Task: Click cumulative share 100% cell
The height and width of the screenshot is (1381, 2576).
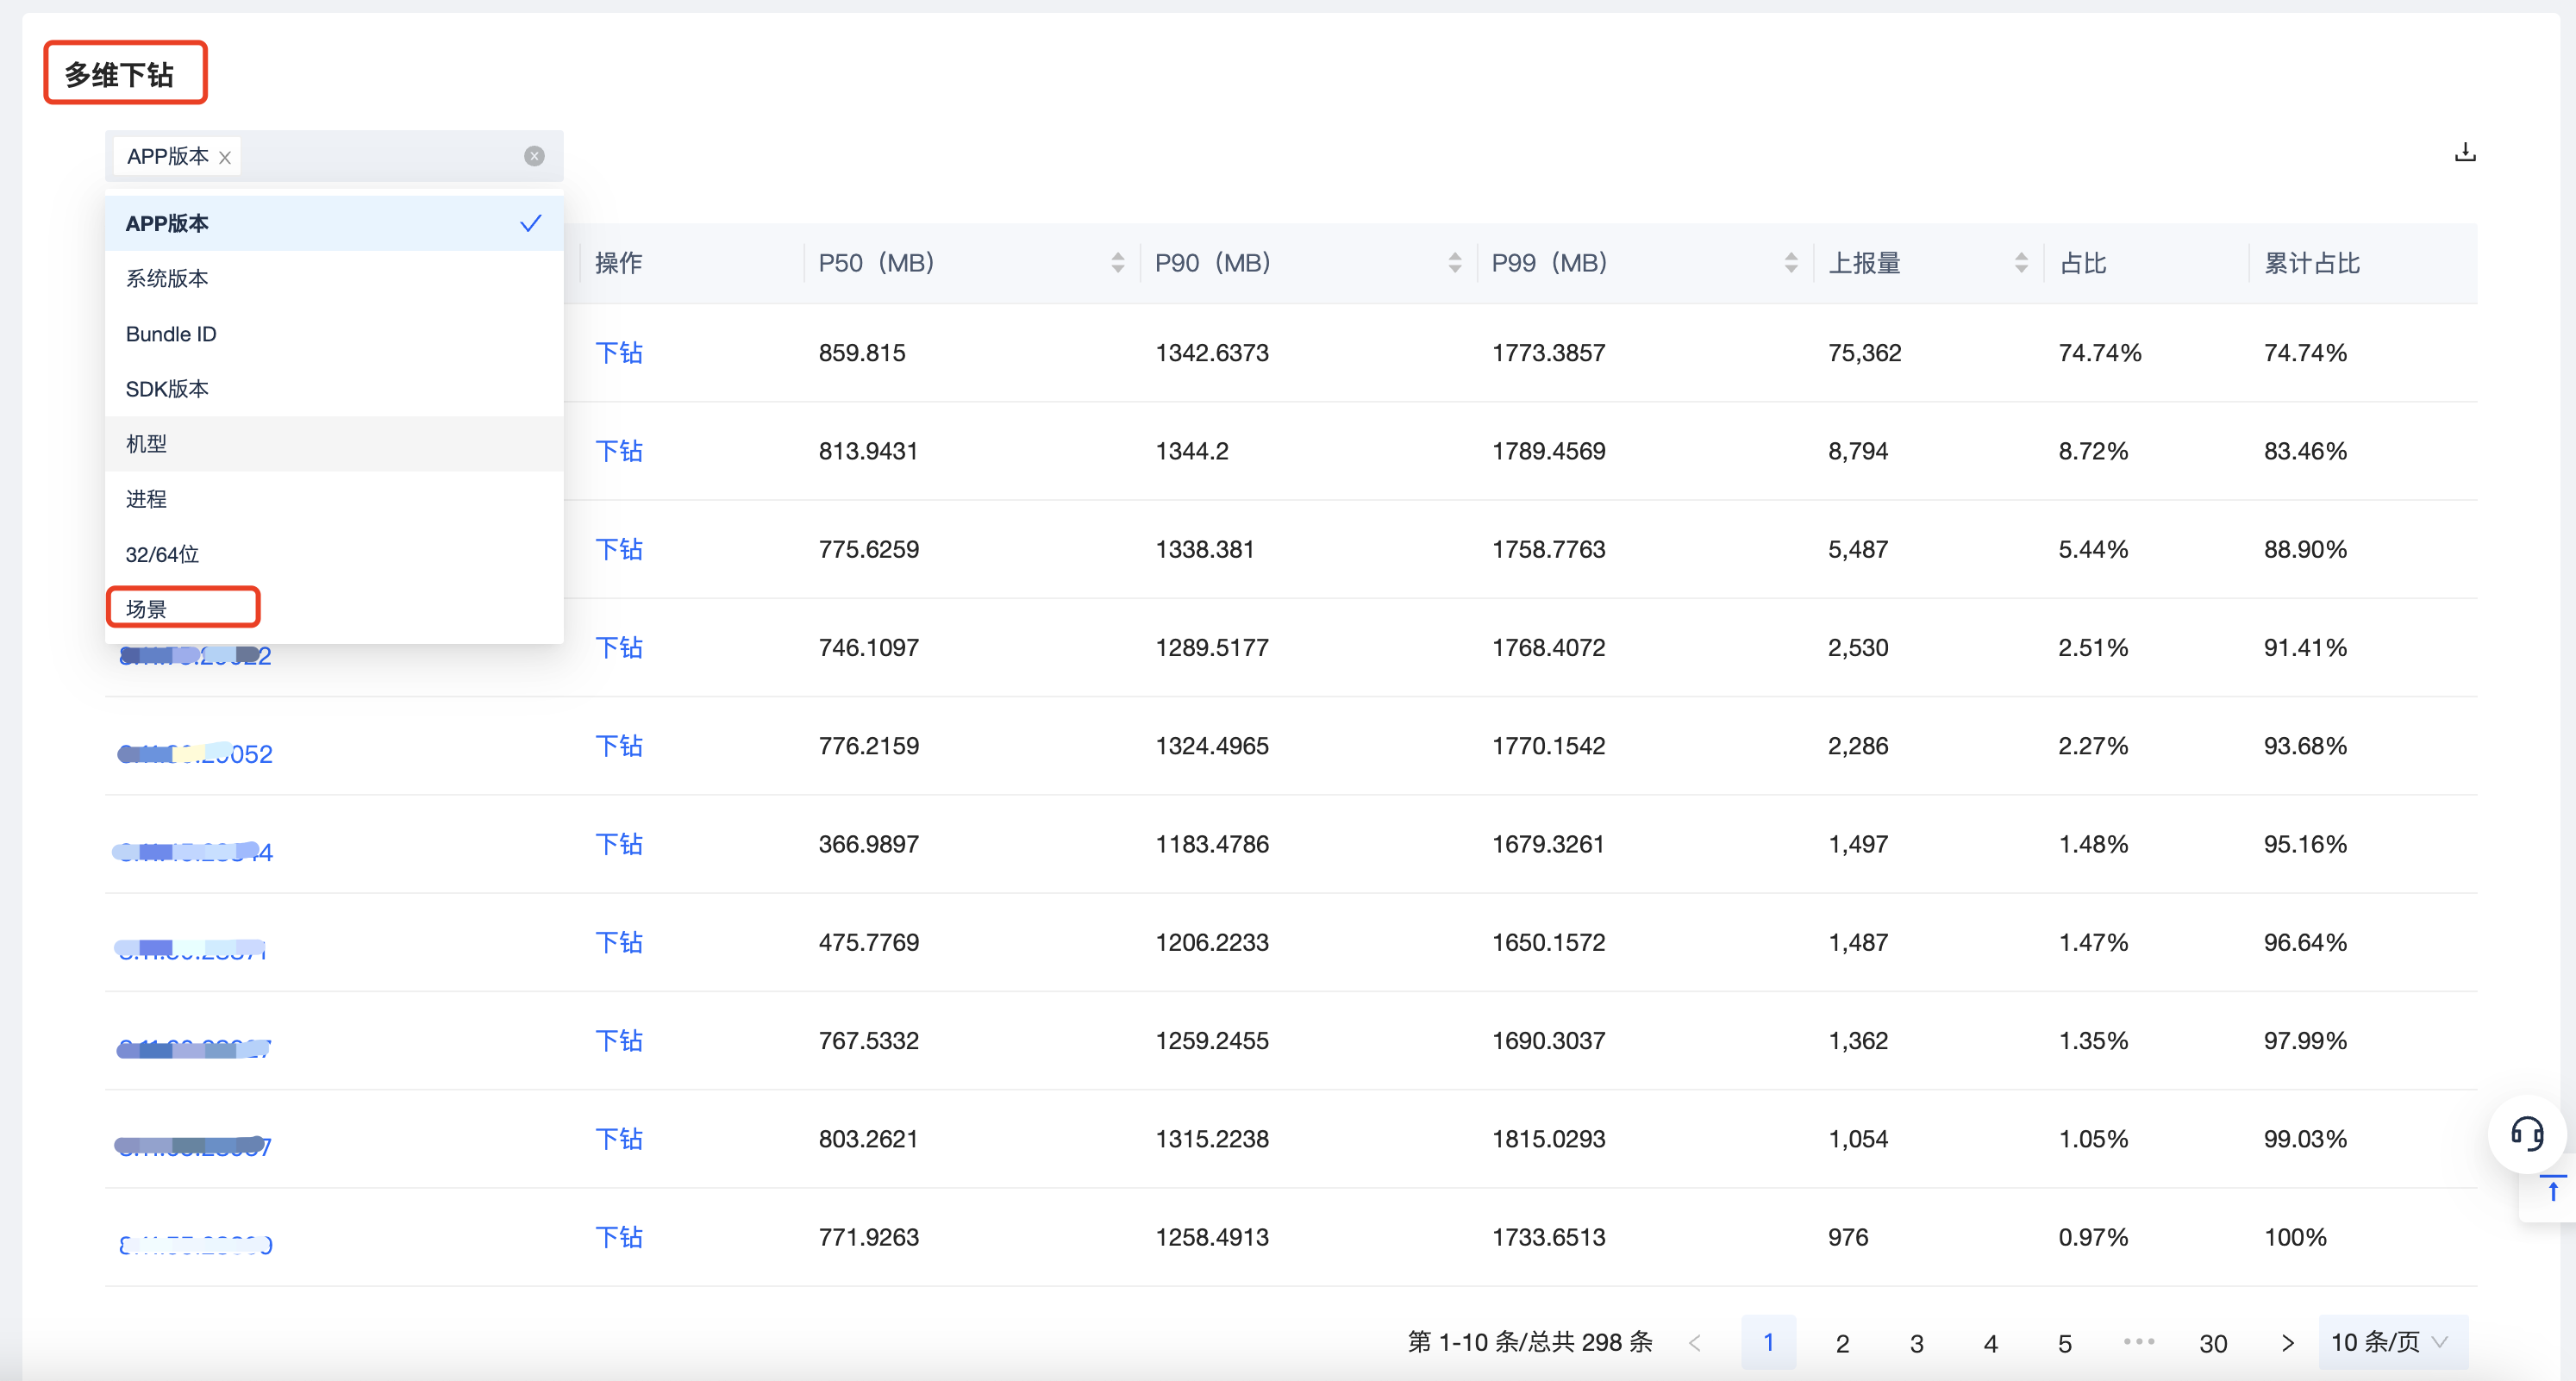Action: (2295, 1237)
